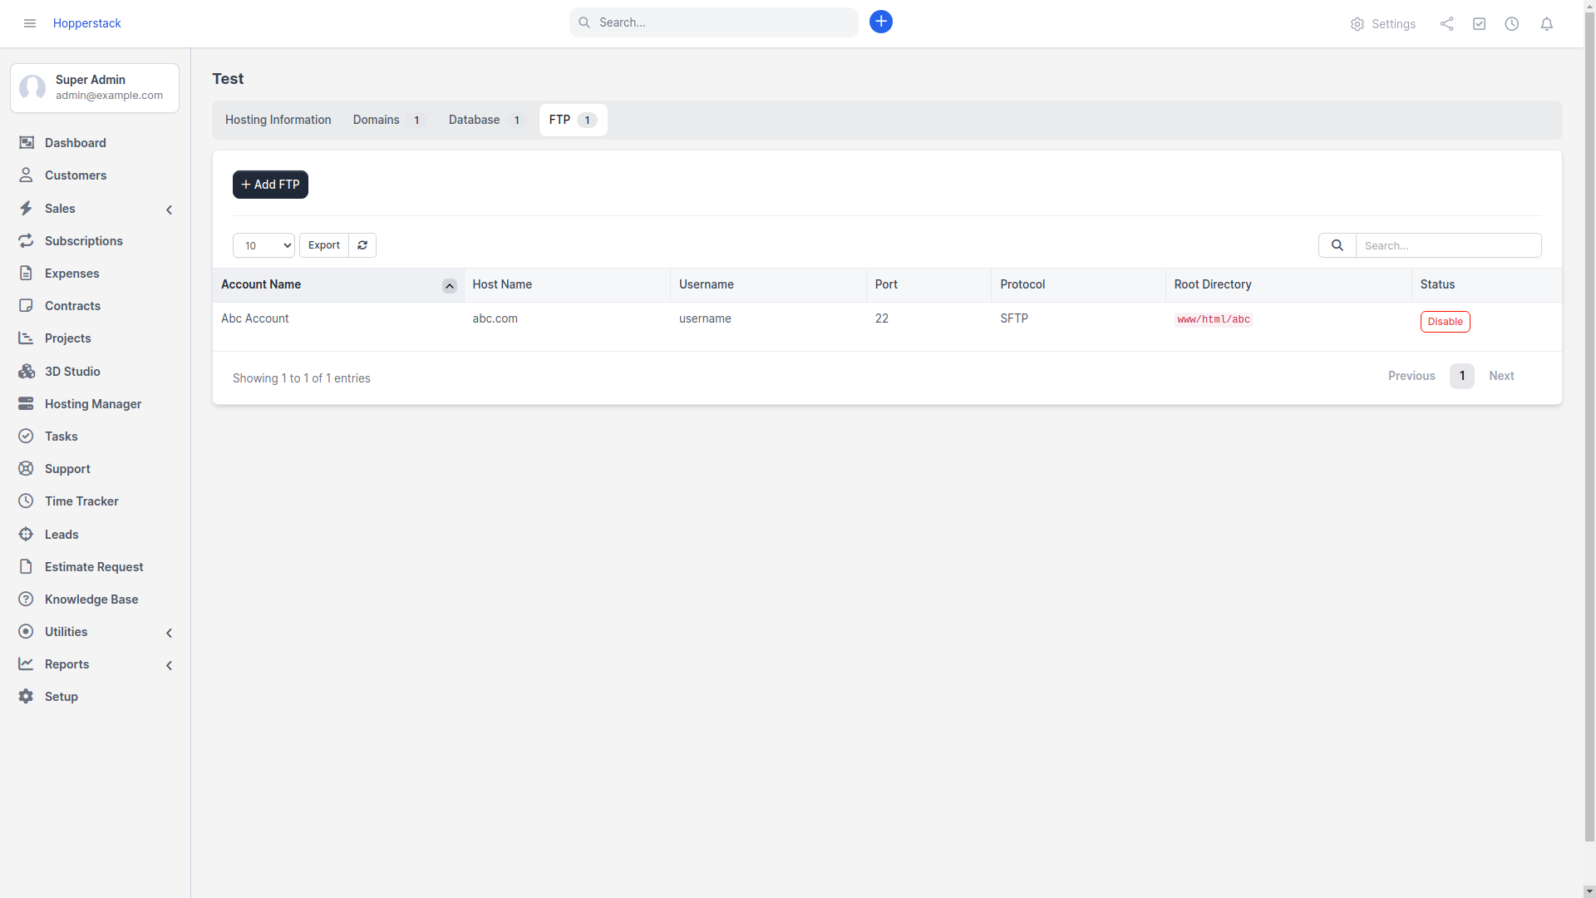The image size is (1596, 898).
Task: Click the hamburger menu icon
Action: pyautogui.click(x=30, y=23)
